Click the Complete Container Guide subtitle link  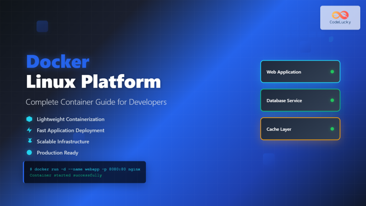tap(96, 102)
